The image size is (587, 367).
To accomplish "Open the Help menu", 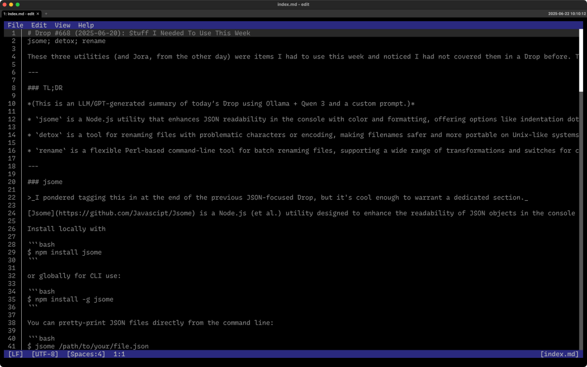I will tap(86, 25).
